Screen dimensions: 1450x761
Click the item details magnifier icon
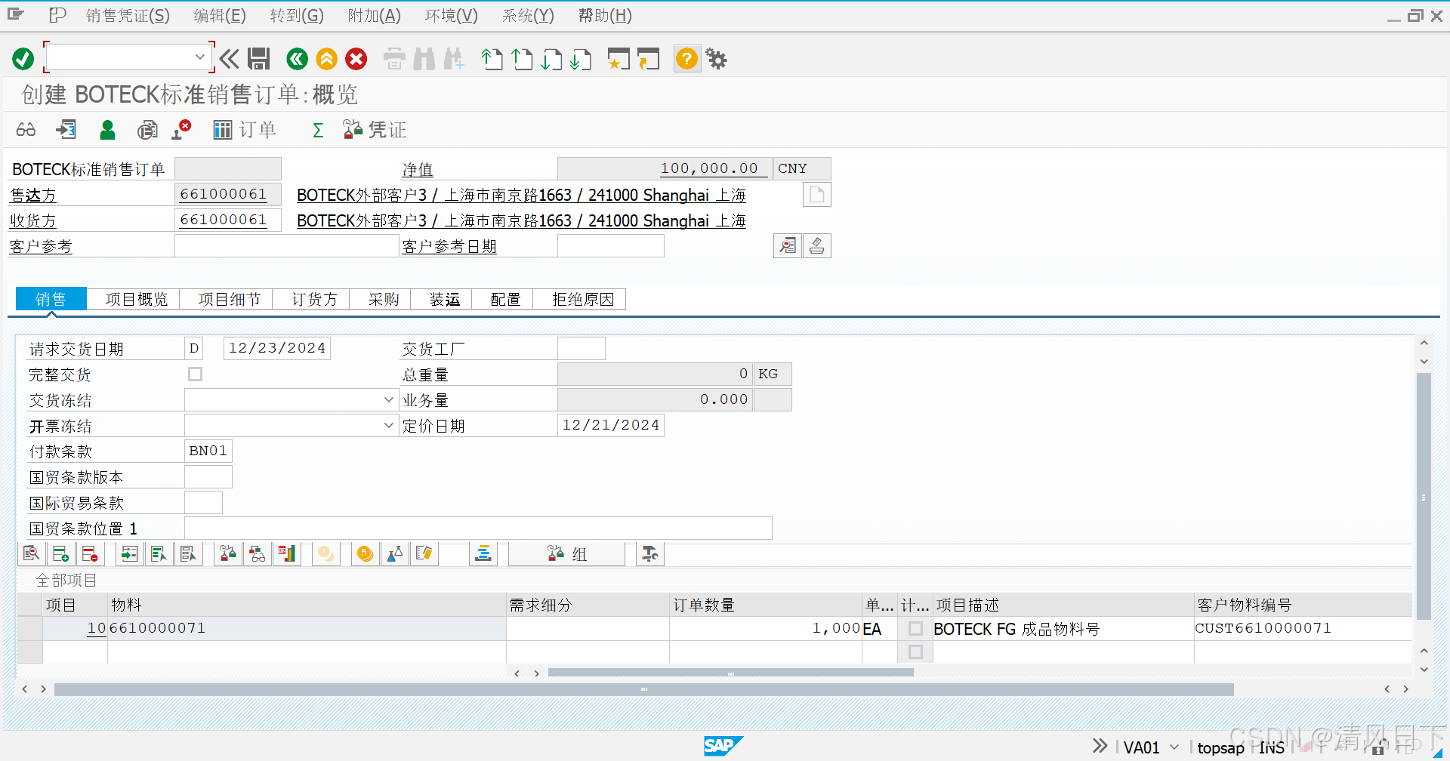31,554
